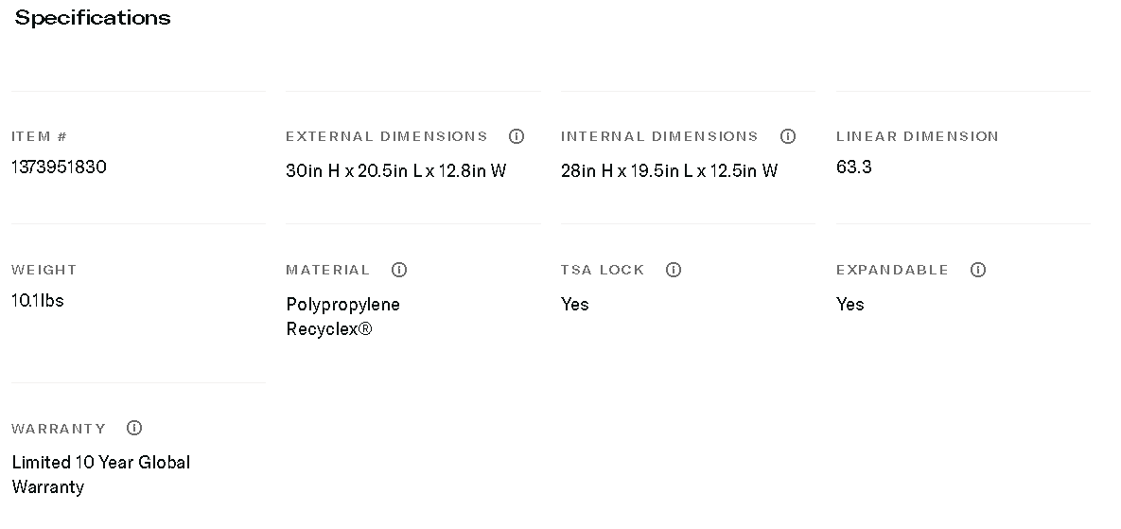The width and height of the screenshot is (1121, 529).
Task: Click the Polypropylene Recyclex material text
Action: pyautogui.click(x=342, y=316)
